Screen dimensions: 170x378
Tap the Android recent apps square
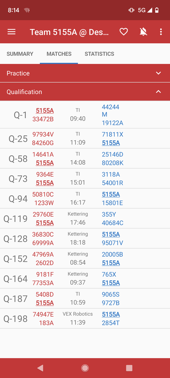coord(129,368)
